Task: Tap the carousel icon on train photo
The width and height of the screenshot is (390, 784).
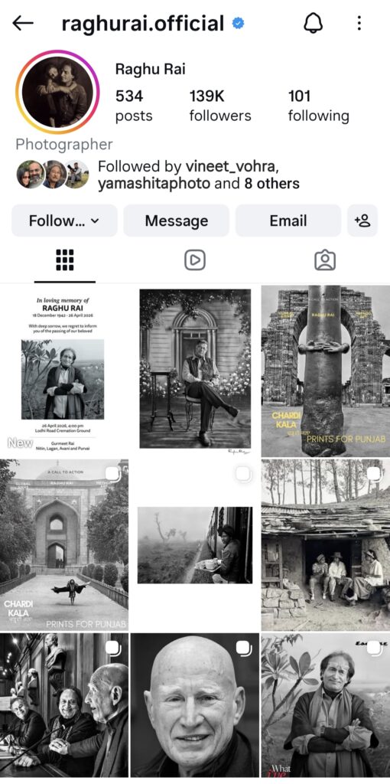Action: pyautogui.click(x=244, y=473)
